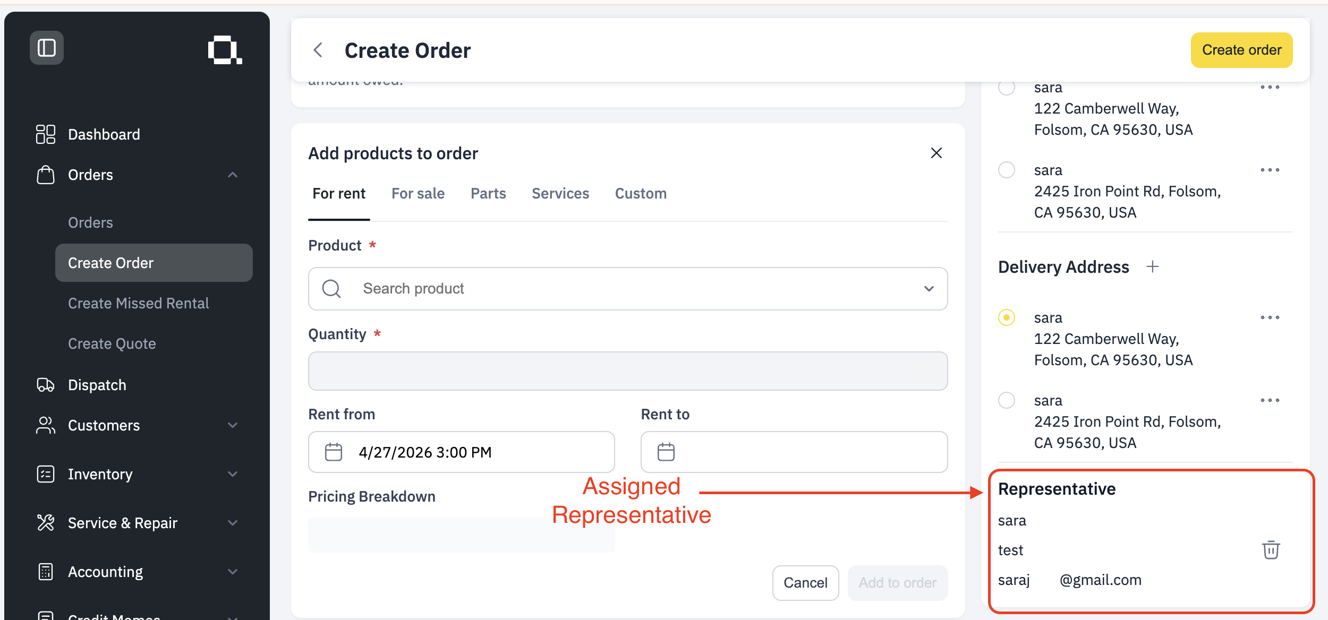Select delivery address 122 Camberwell Way radio
The image size is (1328, 620).
tap(1007, 317)
